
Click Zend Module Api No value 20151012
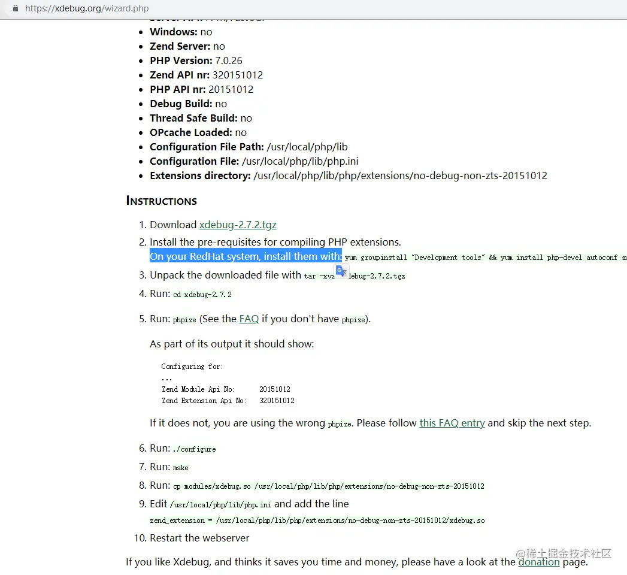tap(275, 389)
